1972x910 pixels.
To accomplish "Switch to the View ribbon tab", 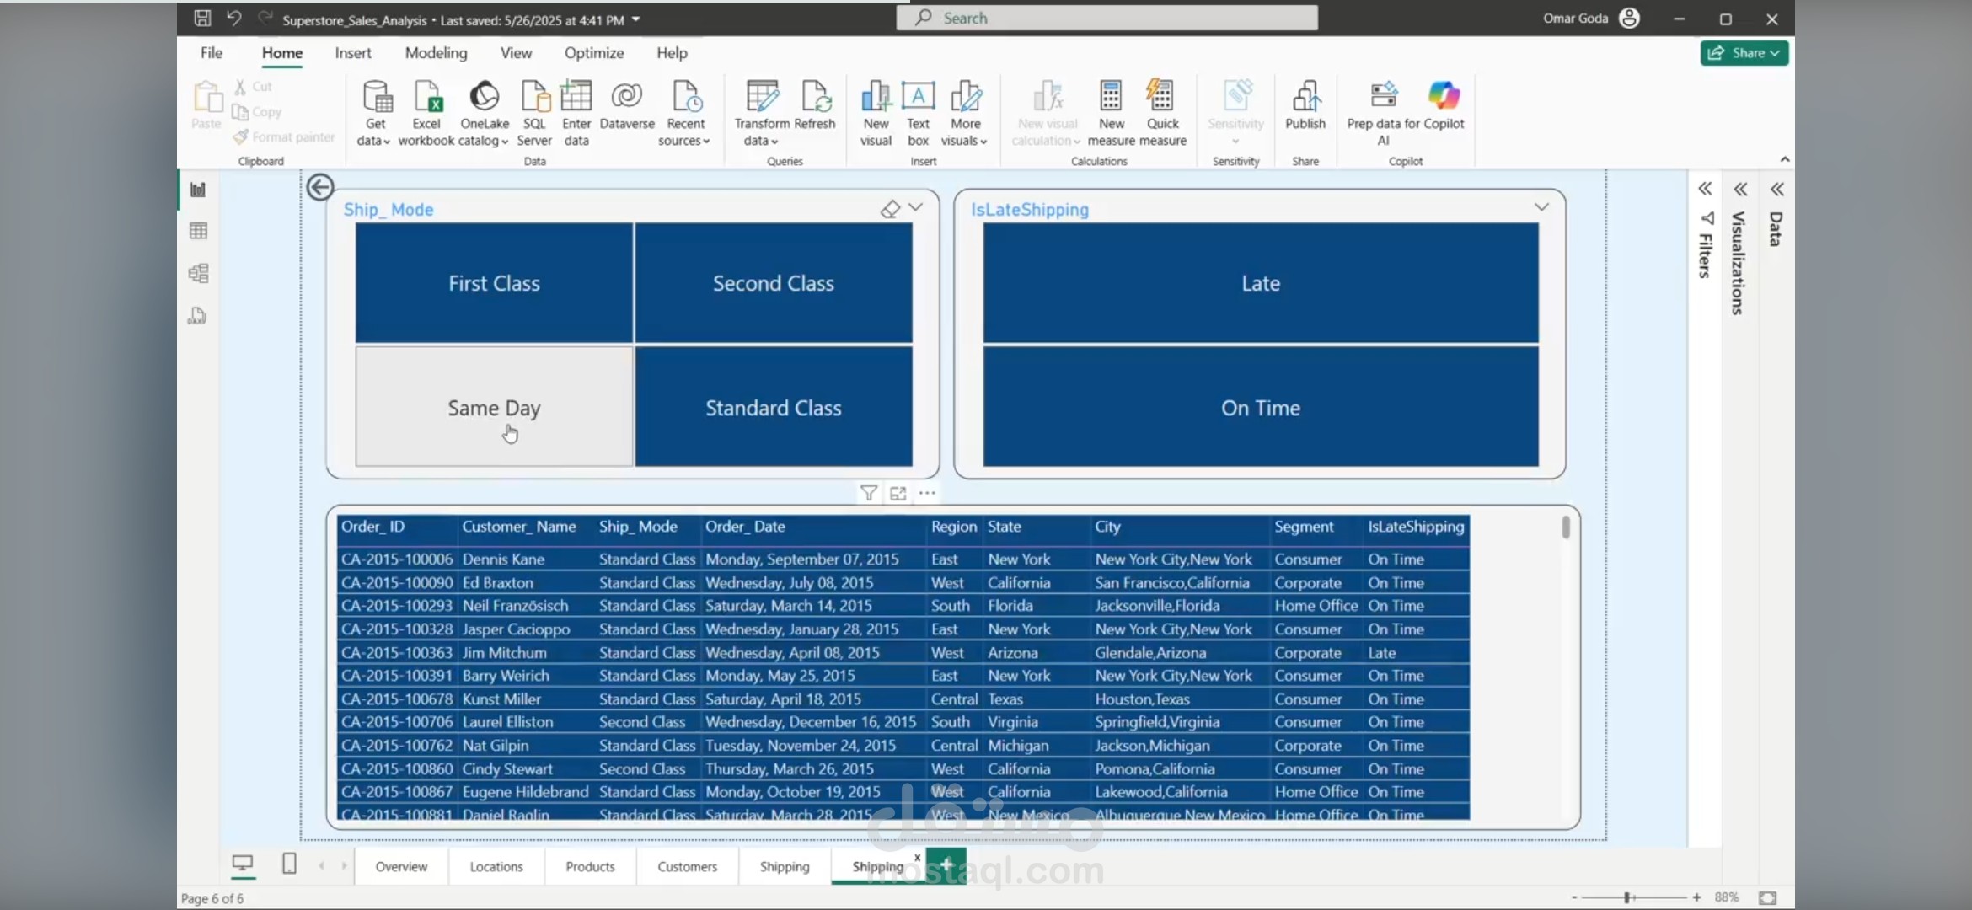I will pyautogui.click(x=516, y=52).
